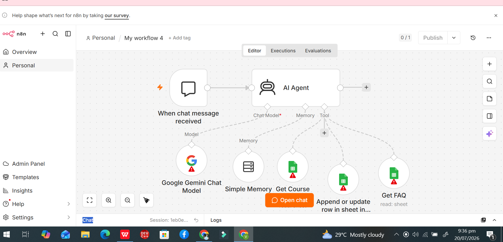503x242 pixels.
Task: Click the 0 / 1 counter badge
Action: click(405, 38)
